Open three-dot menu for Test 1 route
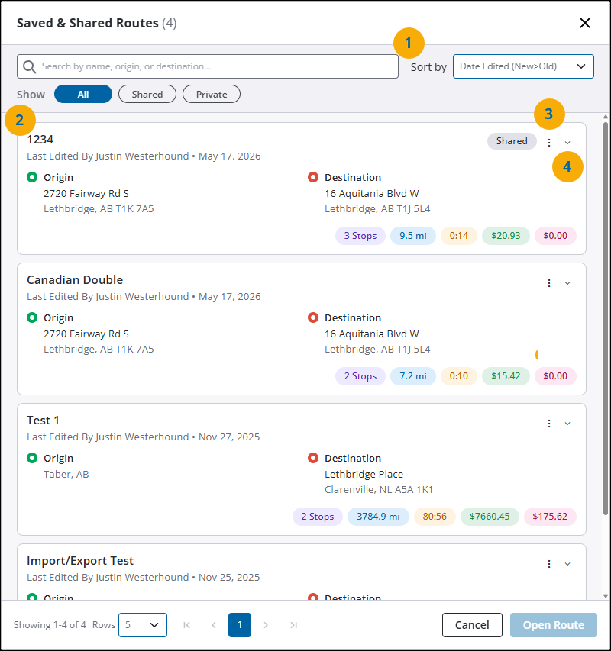 point(549,424)
